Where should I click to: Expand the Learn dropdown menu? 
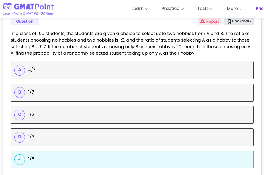(140, 9)
